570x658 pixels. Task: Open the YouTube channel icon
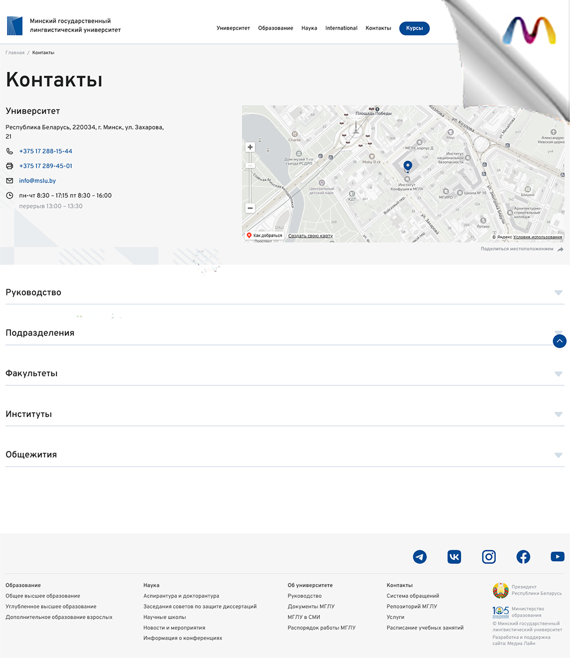pos(557,557)
